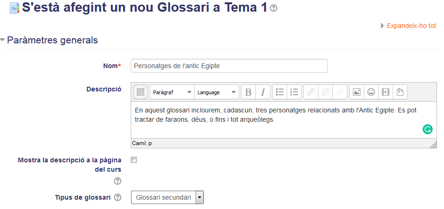Open the Language dropdown in editor
The height and width of the screenshot is (209, 444).
pyautogui.click(x=216, y=92)
